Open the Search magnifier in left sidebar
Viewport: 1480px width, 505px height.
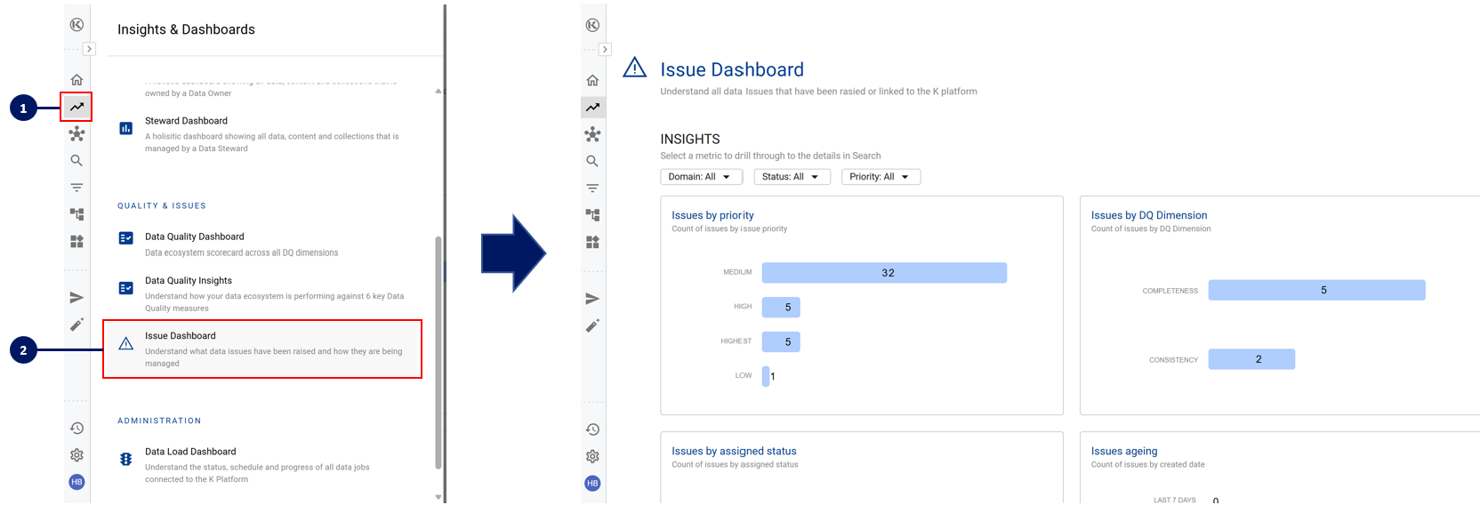(x=76, y=161)
